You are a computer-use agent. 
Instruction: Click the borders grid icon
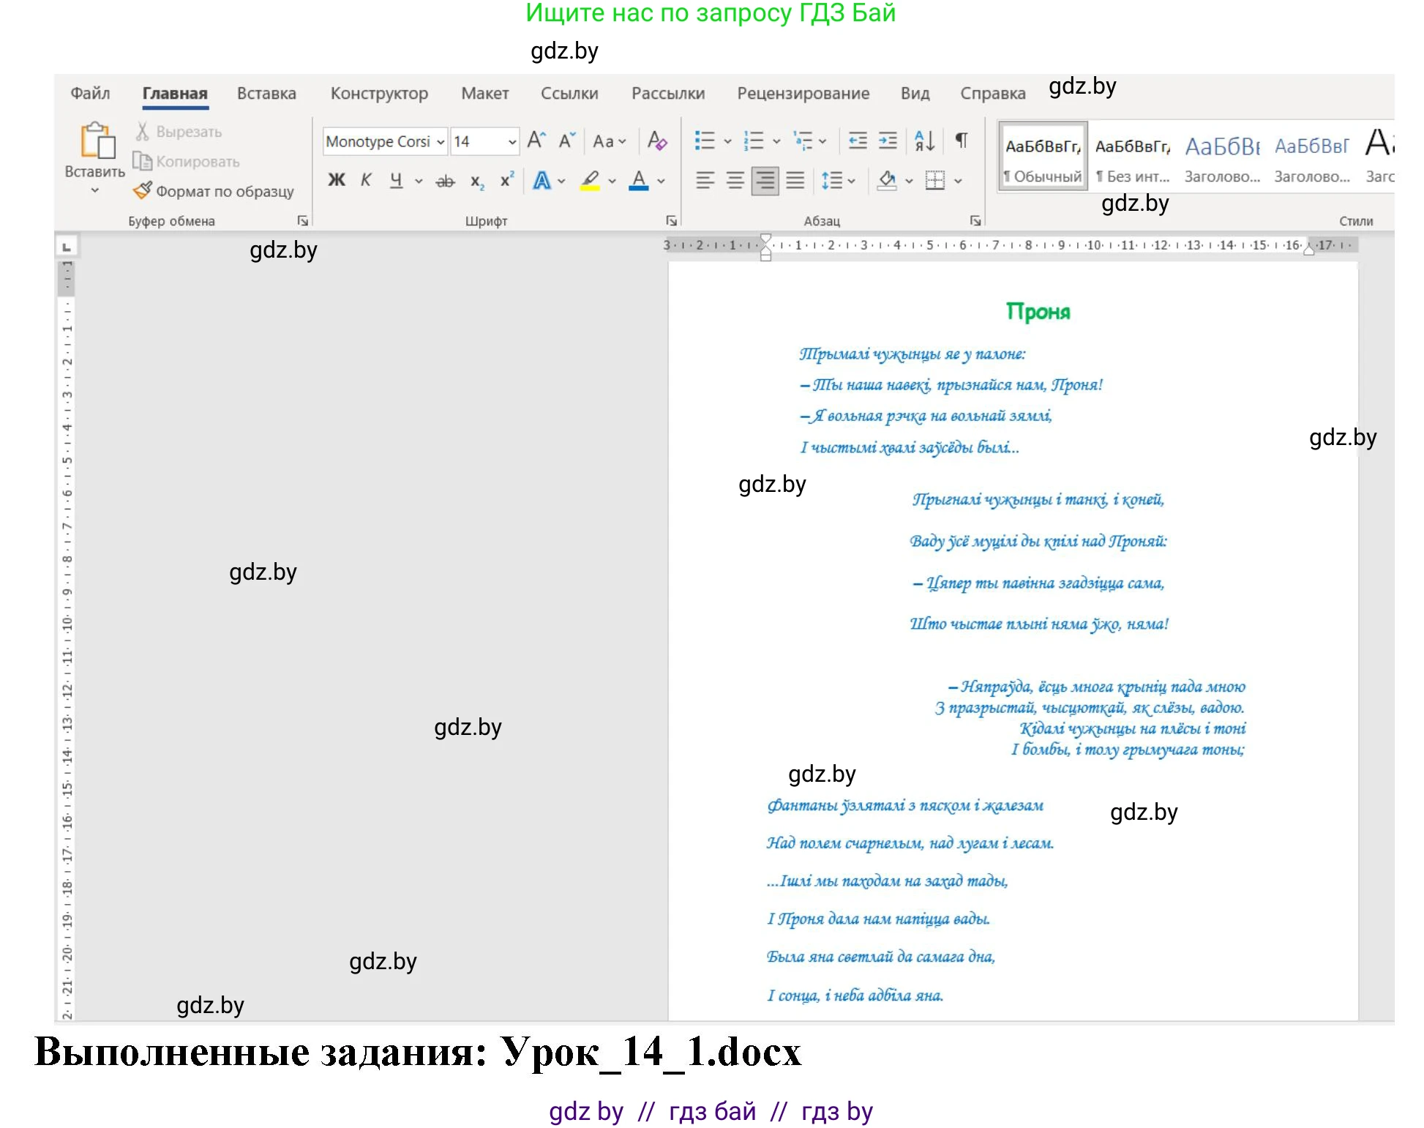click(x=935, y=180)
